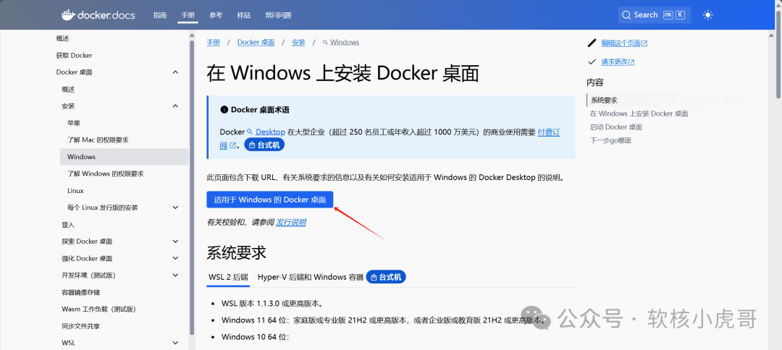Viewport: 782px width, 350px height.
Task: Click external-link icon after 付费订阅
Action: tap(232, 145)
